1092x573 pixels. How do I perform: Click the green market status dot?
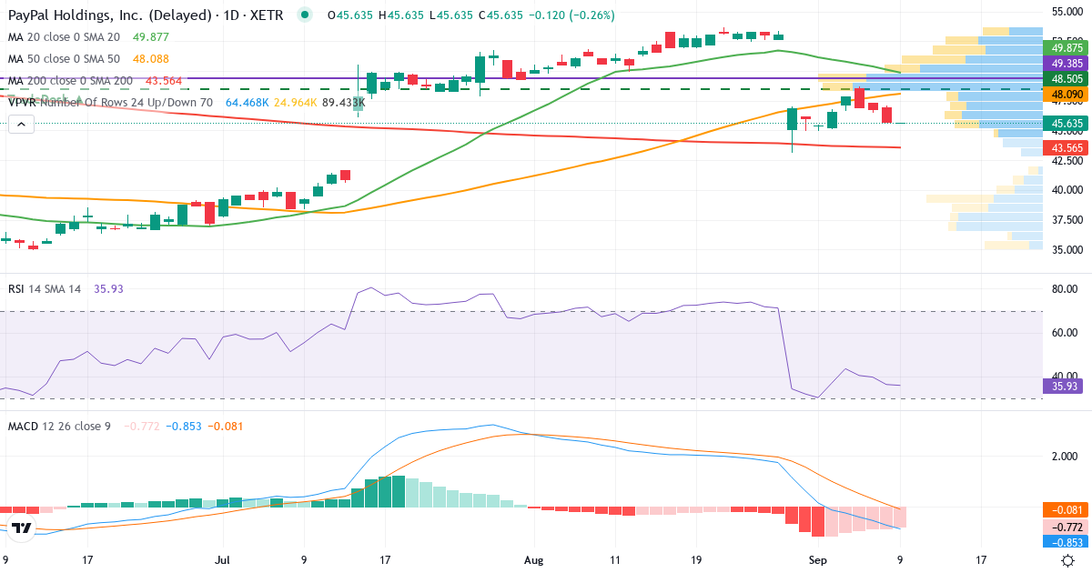click(304, 15)
